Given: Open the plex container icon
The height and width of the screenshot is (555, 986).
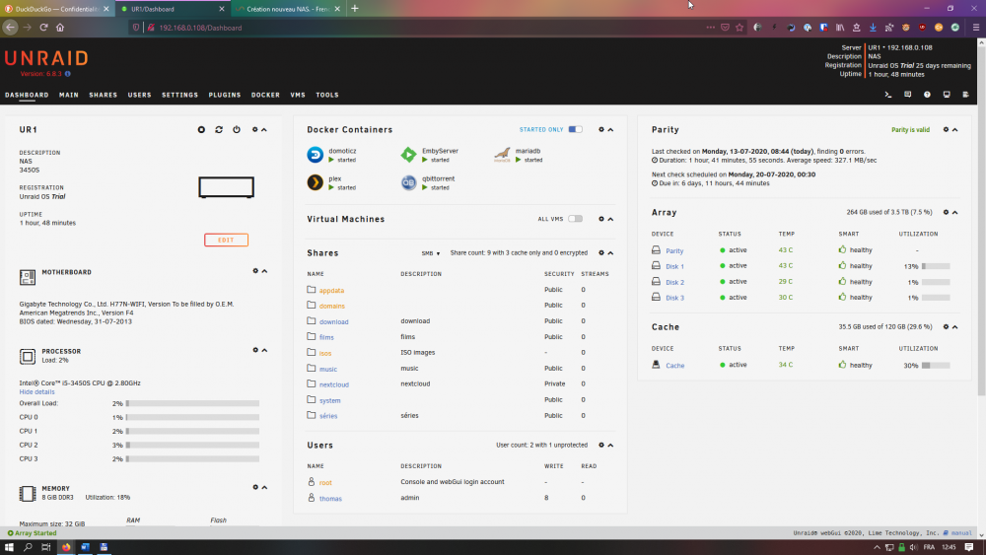Looking at the screenshot, I should [316, 182].
